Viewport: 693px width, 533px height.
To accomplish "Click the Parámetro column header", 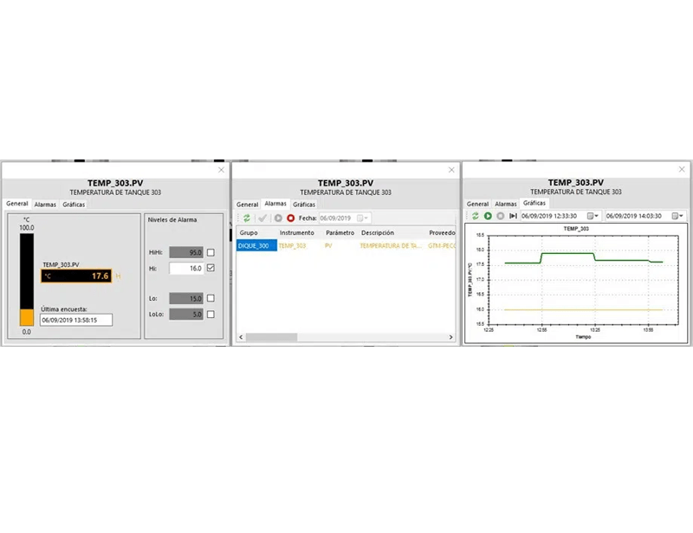I will pos(340,232).
